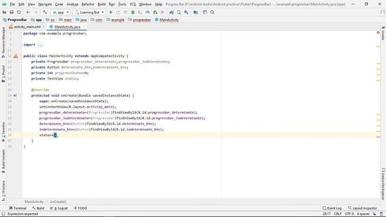Expand the folded import statements
The width and height of the screenshot is (386, 217).
pos(40,45)
